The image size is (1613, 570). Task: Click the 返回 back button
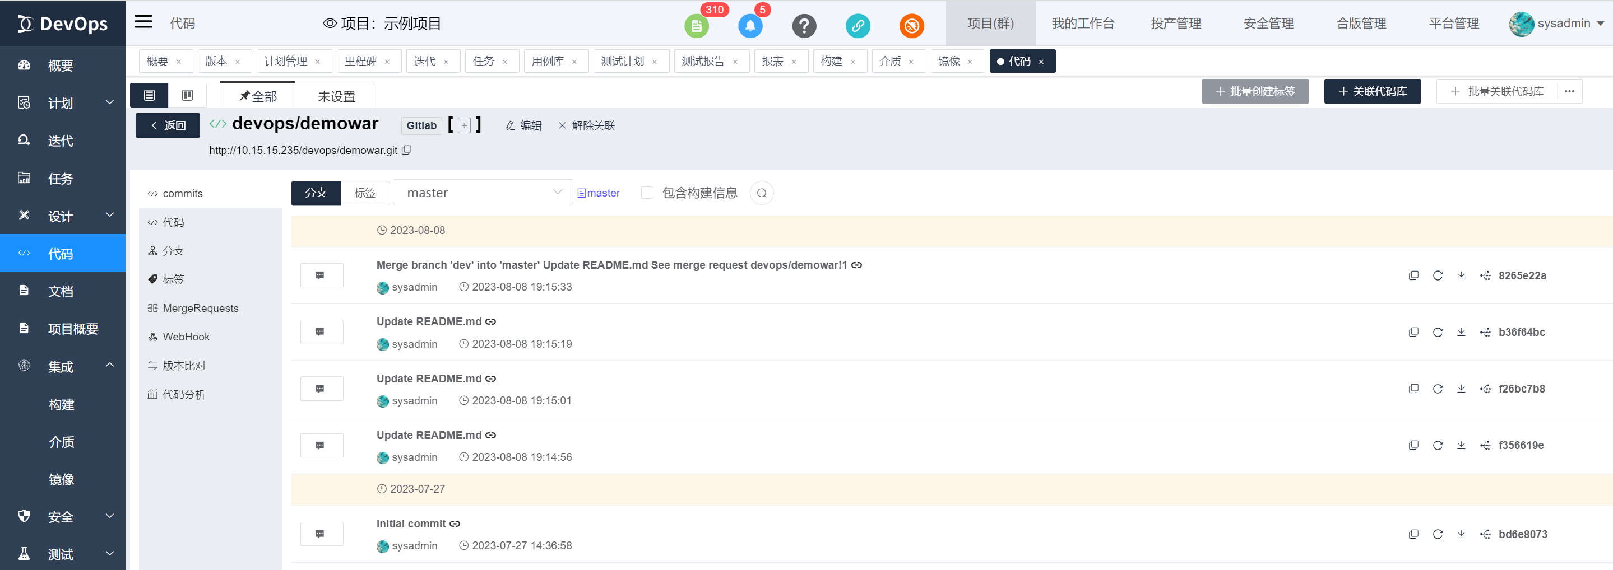pyautogui.click(x=168, y=125)
